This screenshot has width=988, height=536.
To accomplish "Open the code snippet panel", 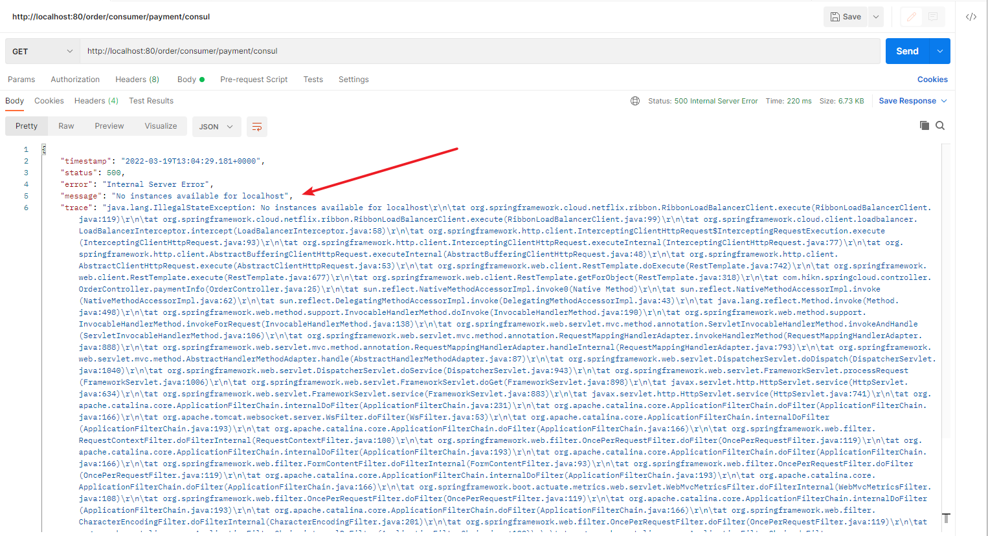I will coord(971,16).
